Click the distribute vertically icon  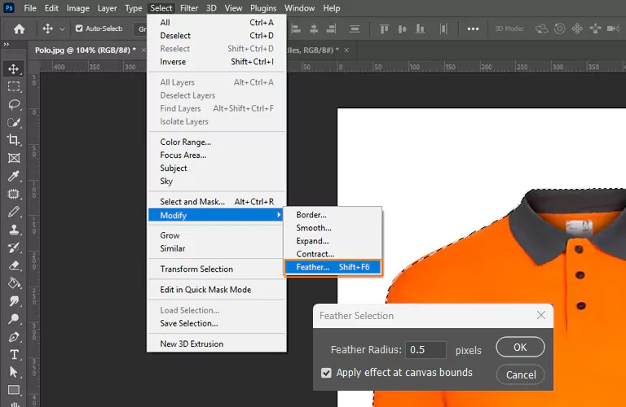[355, 28]
